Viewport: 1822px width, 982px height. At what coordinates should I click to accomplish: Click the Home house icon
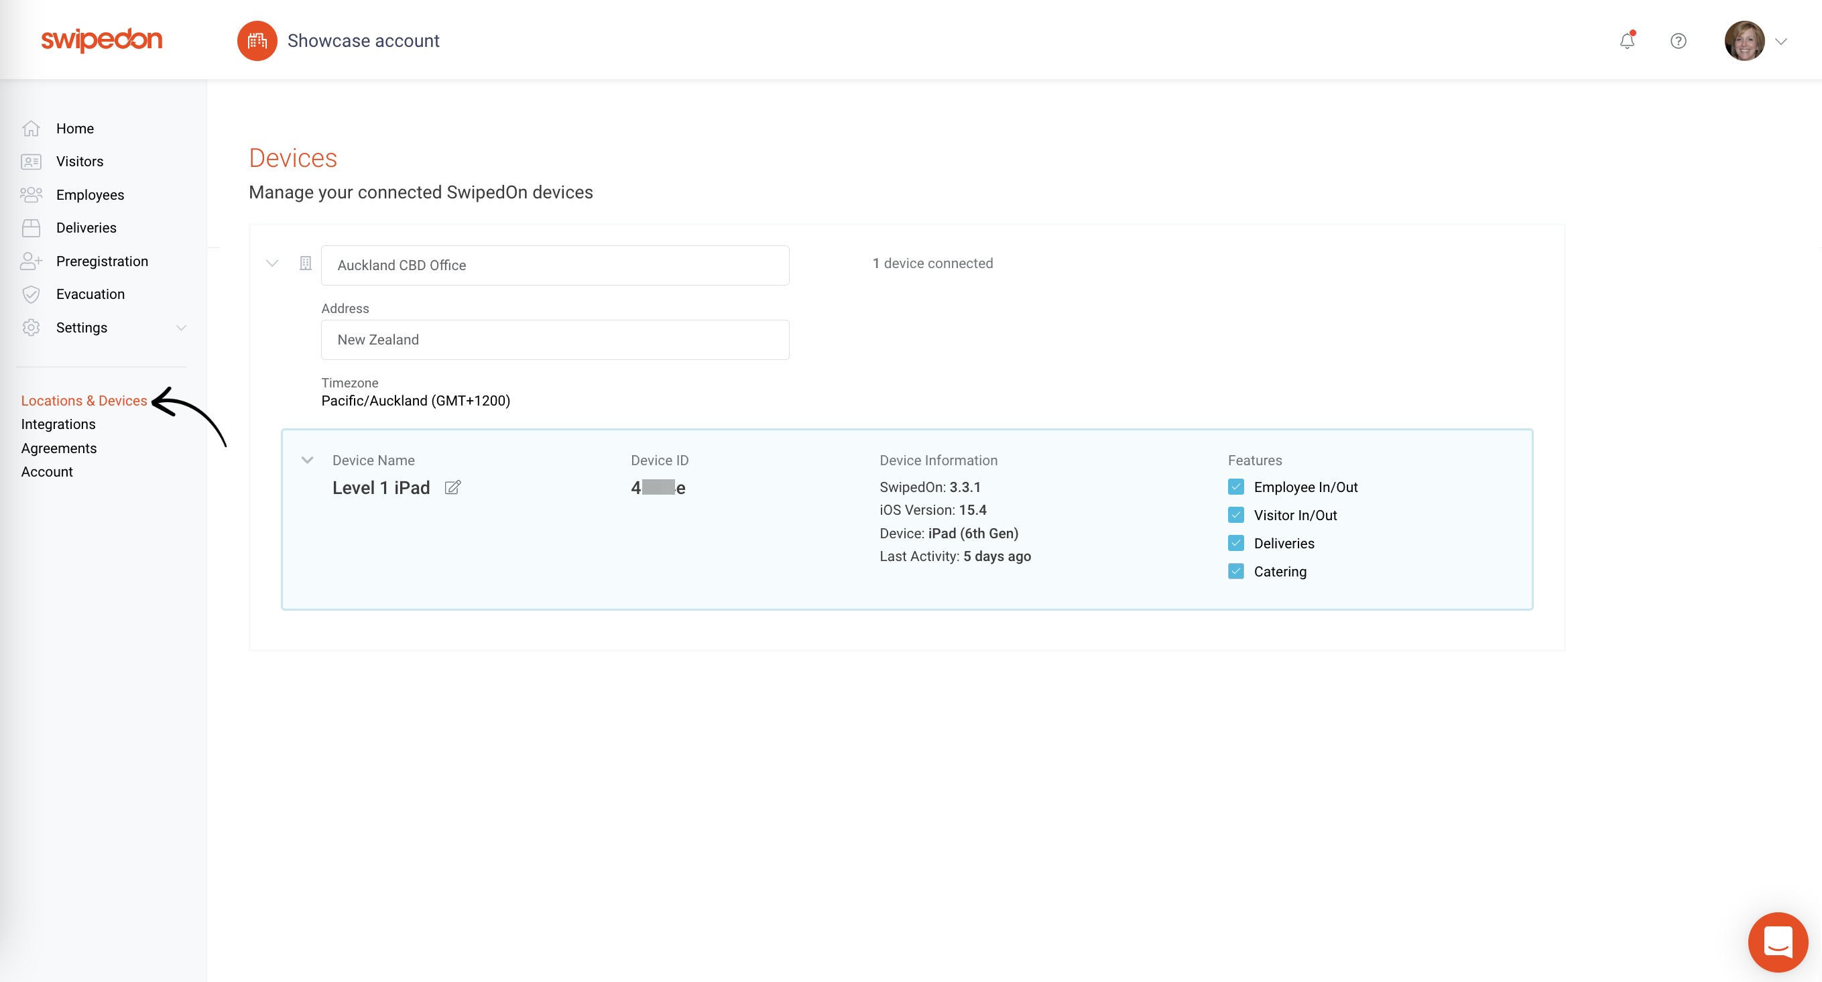(x=31, y=129)
